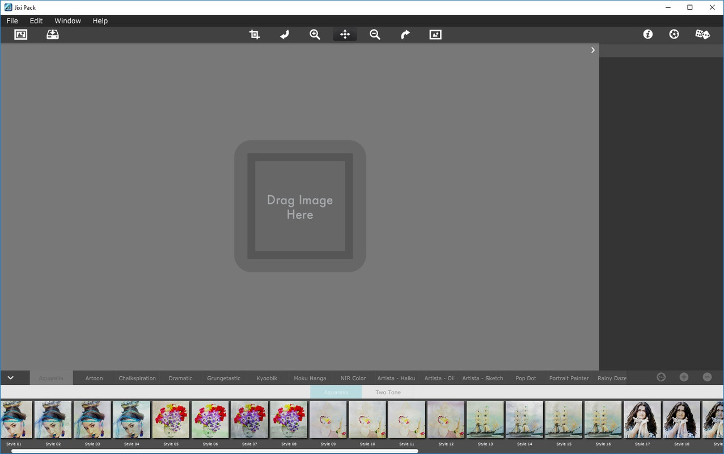Apply the Style 13 ship preset
This screenshot has width=724, height=454.
pyautogui.click(x=485, y=420)
